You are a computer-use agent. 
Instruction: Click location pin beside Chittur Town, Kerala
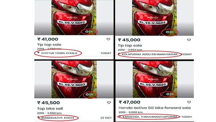point(38,53)
